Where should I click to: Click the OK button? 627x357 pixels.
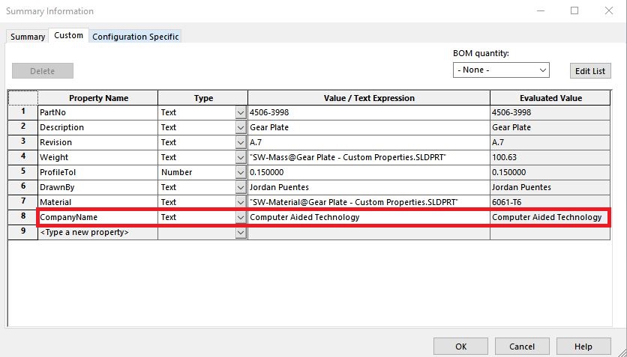coord(460,347)
